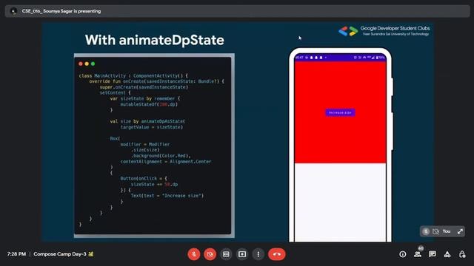The image size is (474, 266).
Task: Click the presenter banner CSE_016_Soumya Sagar
Action: pos(61,11)
